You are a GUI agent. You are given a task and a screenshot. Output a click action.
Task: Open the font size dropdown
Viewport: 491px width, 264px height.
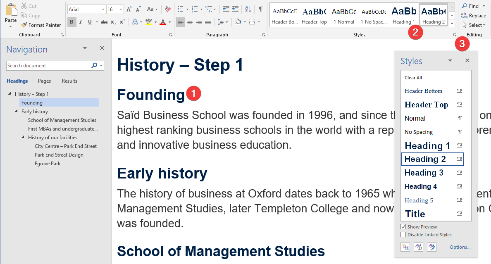coord(121,10)
